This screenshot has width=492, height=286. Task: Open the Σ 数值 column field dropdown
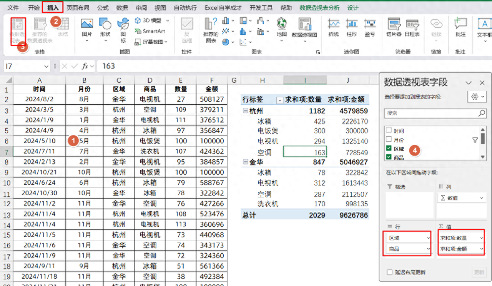tap(481, 198)
